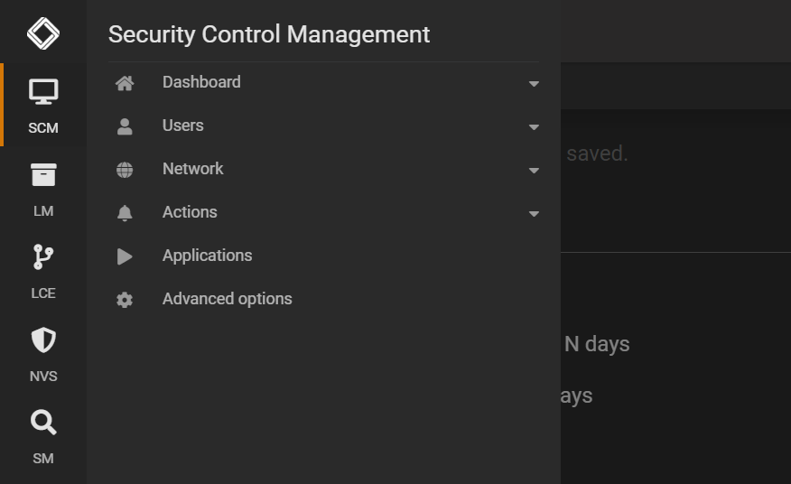Click the Network globe icon
The width and height of the screenshot is (791, 484).
125,170
